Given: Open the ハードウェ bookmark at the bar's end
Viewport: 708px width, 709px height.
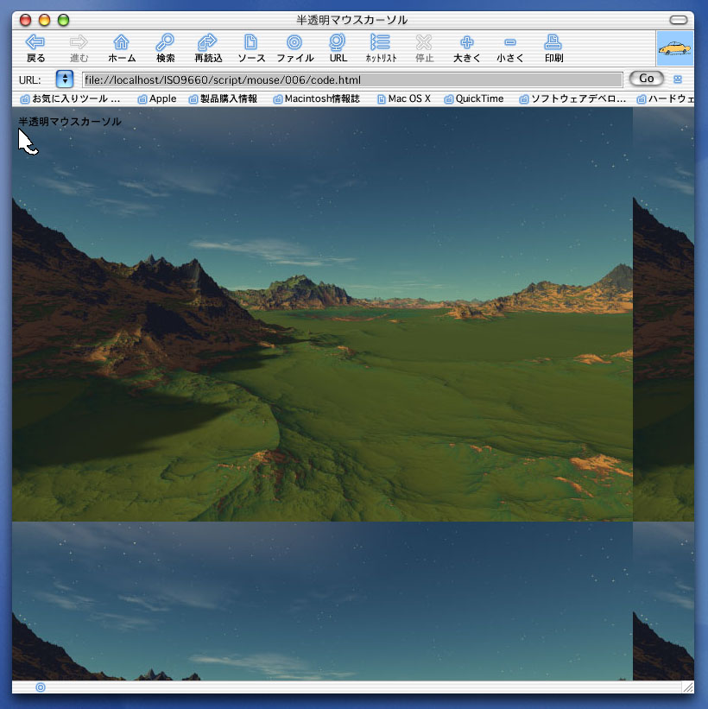Looking at the screenshot, I should click(665, 98).
